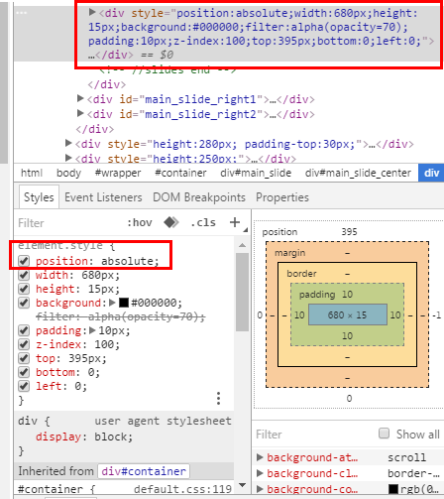Select div#main_slide_center in the breadcrumb
Image resolution: width=444 pixels, height=499 pixels.
(358, 173)
